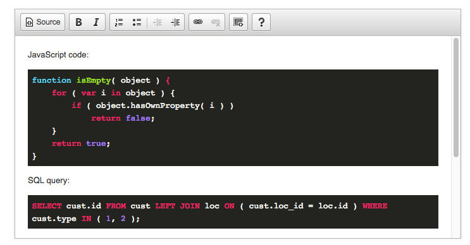Click the 'JavaScript code:' paragraph text
The width and height of the screenshot is (470, 245).
pos(58,55)
